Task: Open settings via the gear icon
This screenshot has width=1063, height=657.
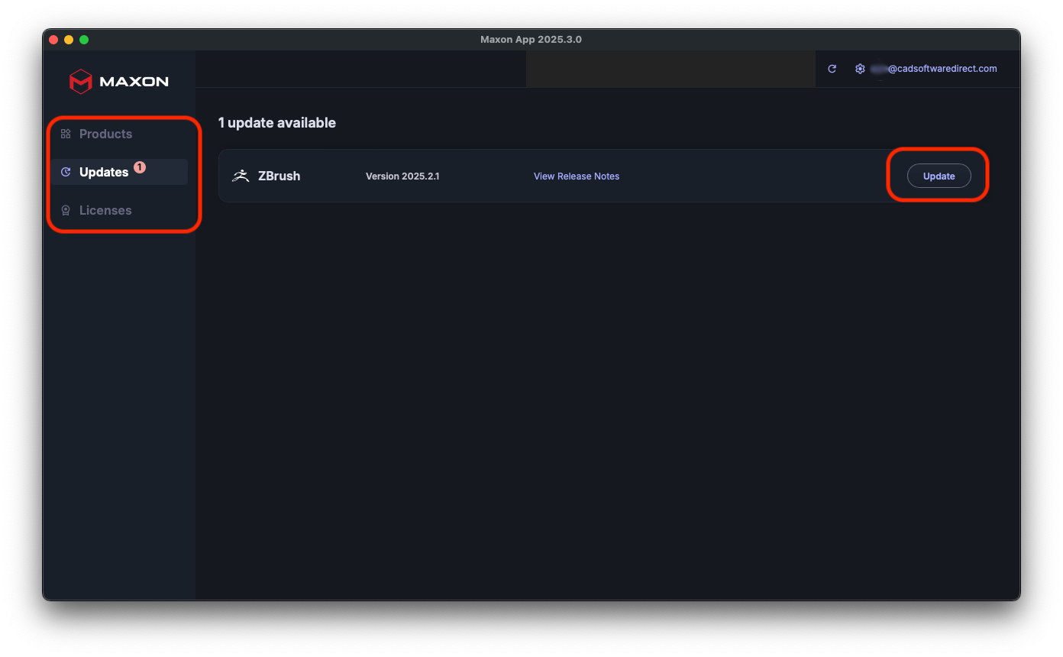Action: pos(860,69)
